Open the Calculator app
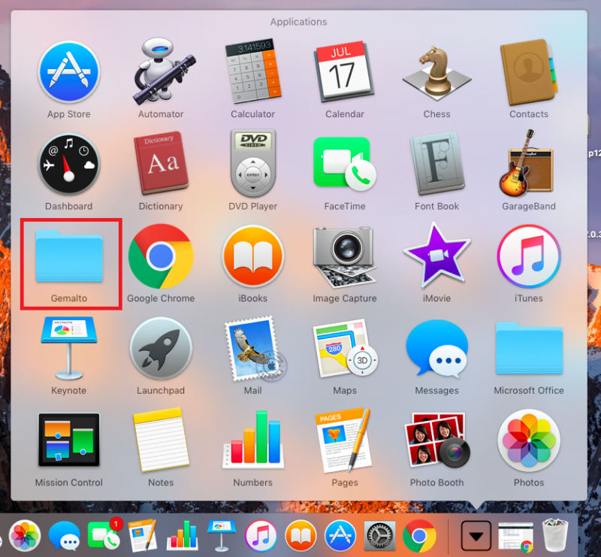This screenshot has height=557, width=601. pos(253,71)
